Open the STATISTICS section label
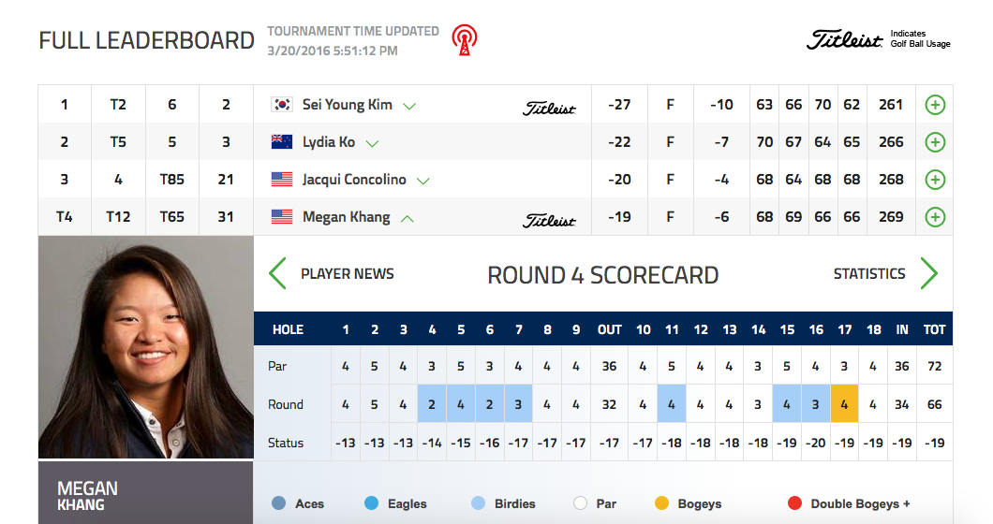The width and height of the screenshot is (993, 524). click(x=869, y=274)
